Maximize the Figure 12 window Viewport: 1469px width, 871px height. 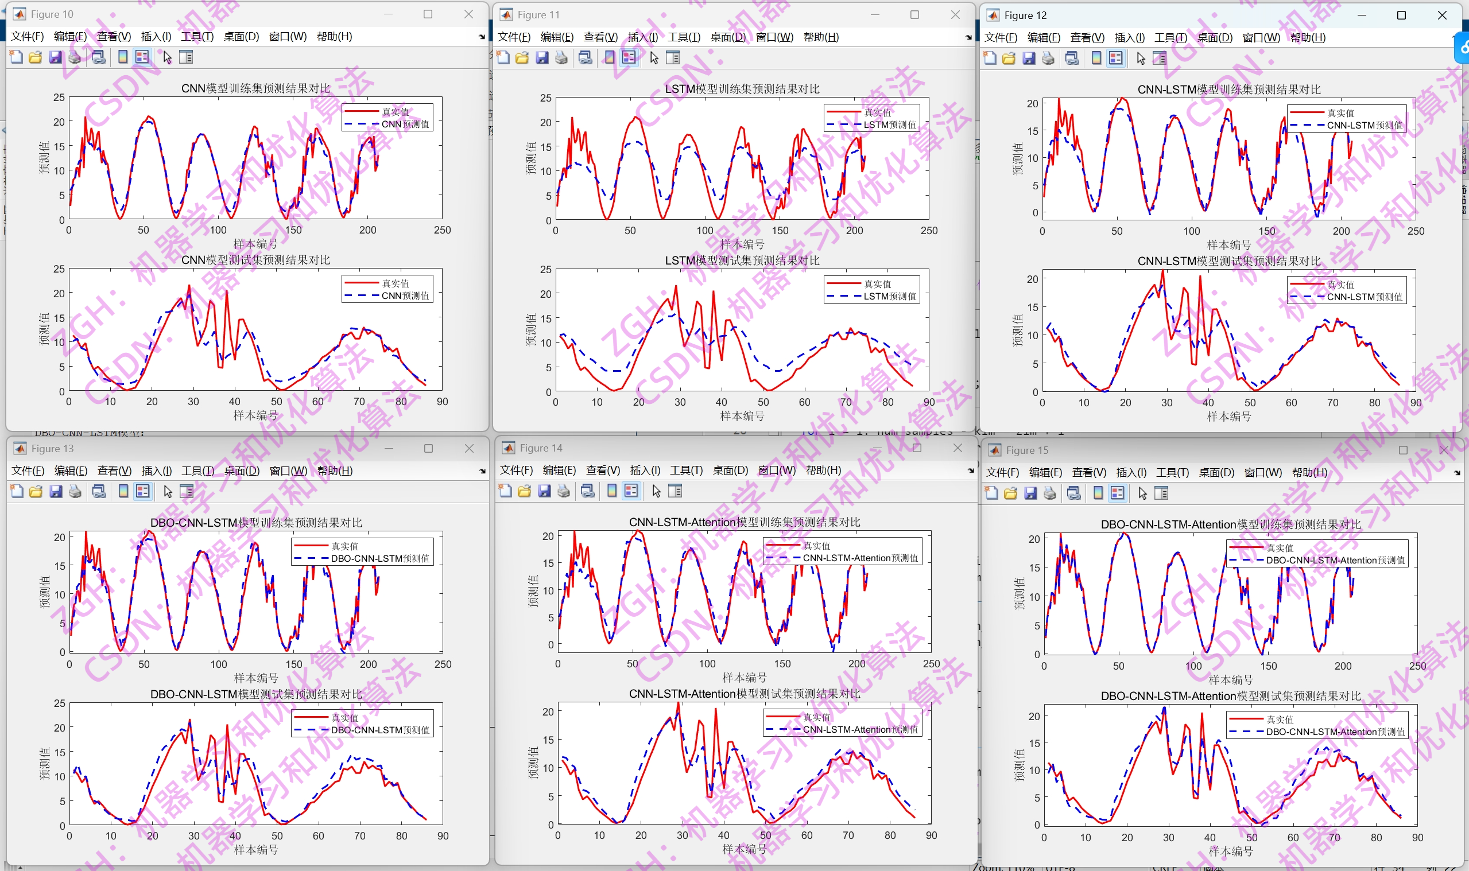[x=1401, y=15]
